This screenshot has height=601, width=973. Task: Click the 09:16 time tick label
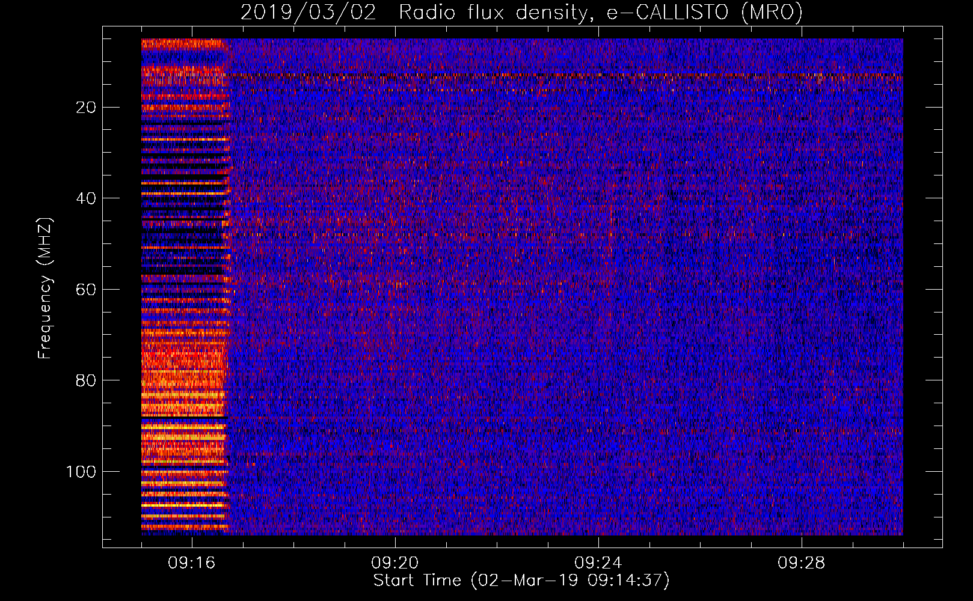[x=191, y=563]
